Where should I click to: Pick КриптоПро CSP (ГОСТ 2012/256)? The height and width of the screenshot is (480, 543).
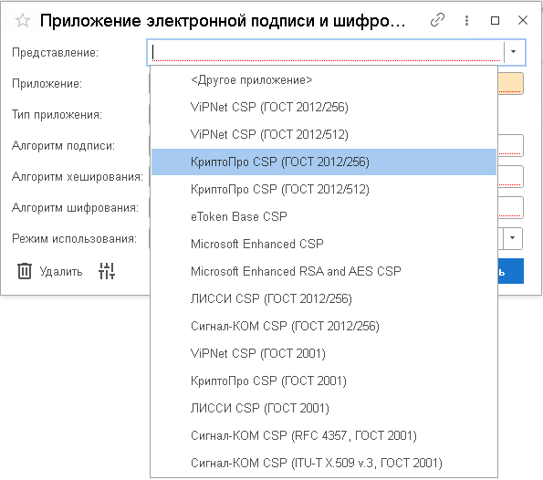pyautogui.click(x=324, y=162)
